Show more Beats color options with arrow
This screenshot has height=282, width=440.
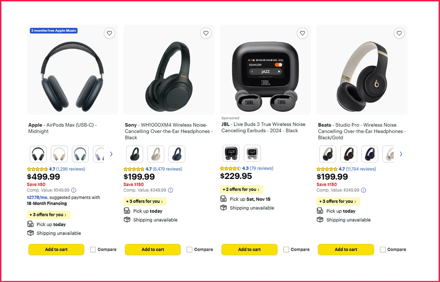[x=401, y=154]
